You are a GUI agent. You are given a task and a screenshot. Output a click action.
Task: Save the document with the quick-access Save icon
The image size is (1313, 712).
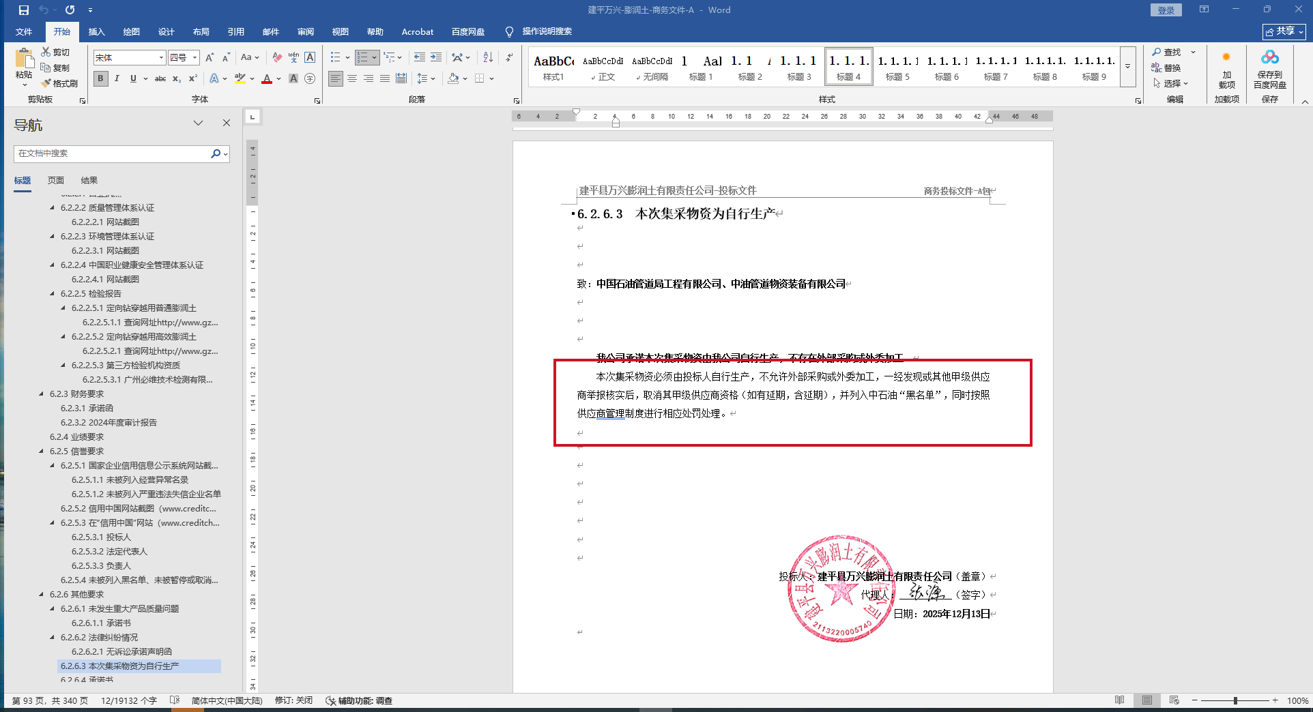tap(24, 10)
